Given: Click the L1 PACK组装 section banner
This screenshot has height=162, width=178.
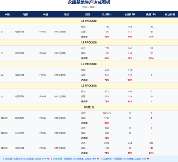Looking at the screenshot, I should coord(89,42).
